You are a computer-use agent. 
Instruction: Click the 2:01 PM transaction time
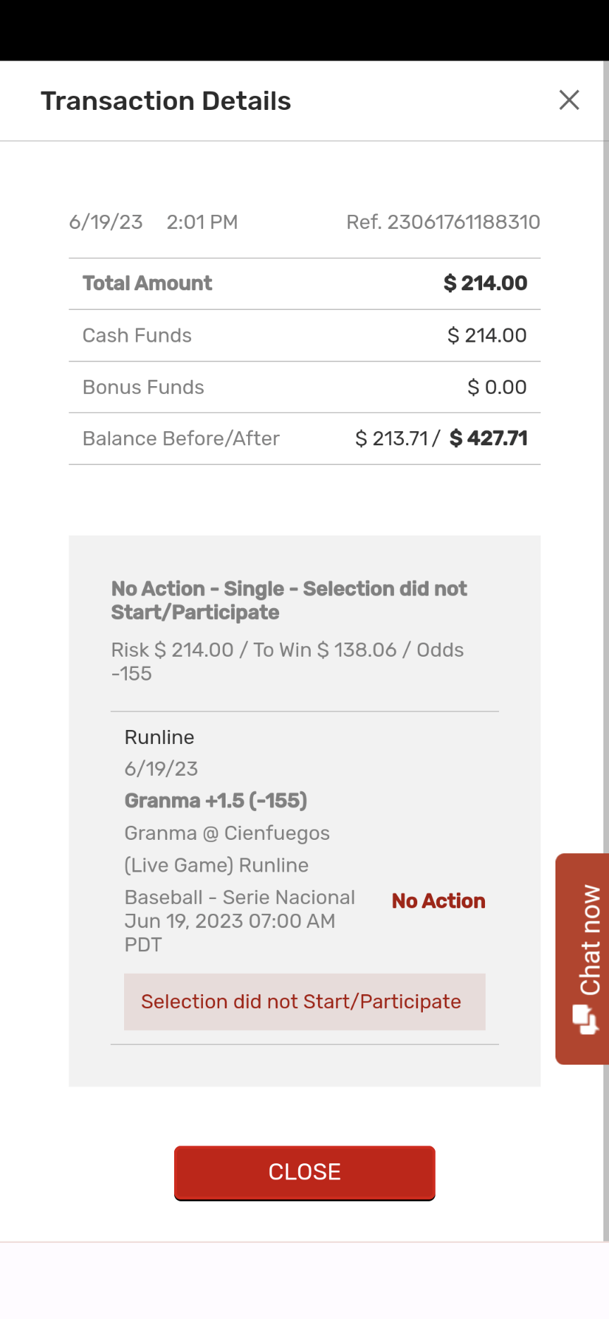click(x=202, y=222)
